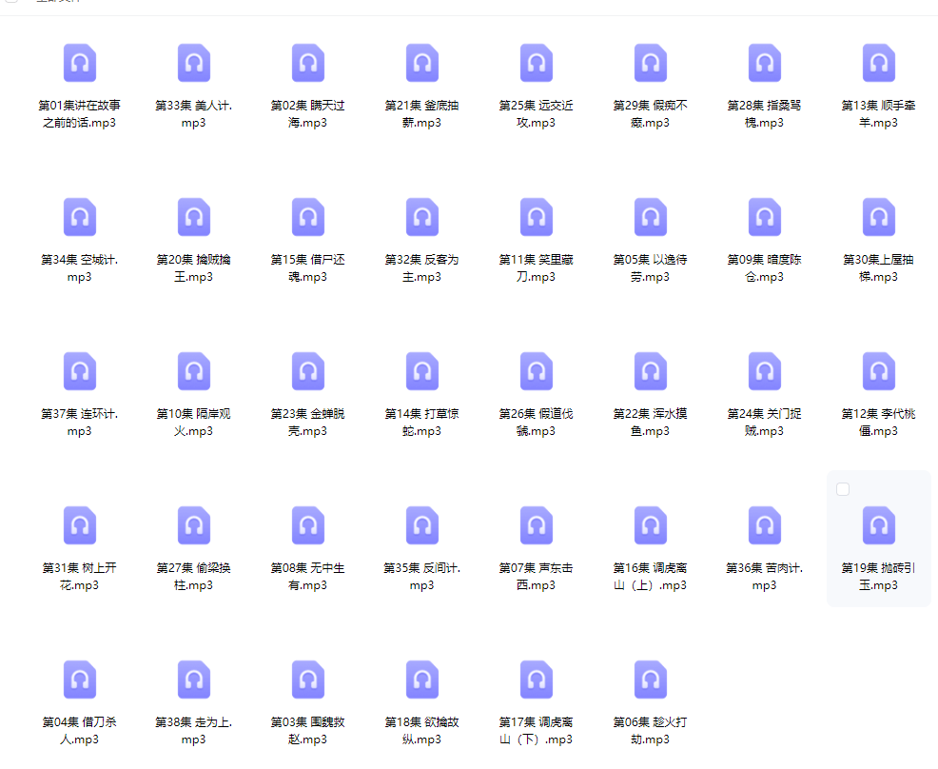
Task: Click the file name 第01集讲在故事之前的话.mp3
Action: click(80, 114)
